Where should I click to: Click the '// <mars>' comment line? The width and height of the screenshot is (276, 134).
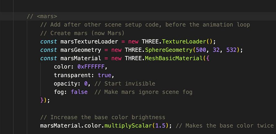point(42,16)
